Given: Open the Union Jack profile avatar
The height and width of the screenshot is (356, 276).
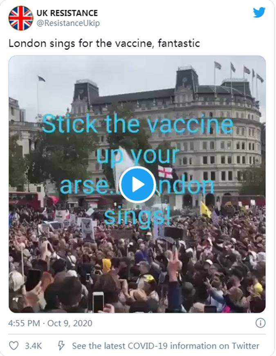Looking at the screenshot, I should pos(21,18).
